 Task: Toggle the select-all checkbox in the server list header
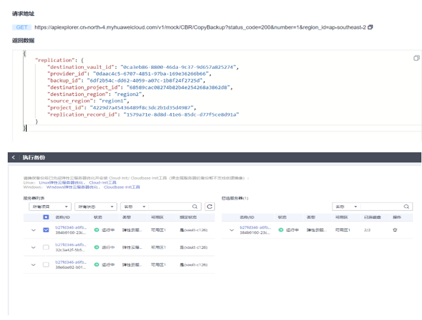pos(46,217)
